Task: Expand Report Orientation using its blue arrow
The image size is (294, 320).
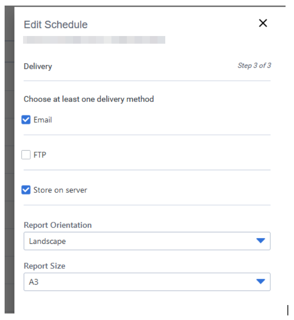Action: (x=261, y=241)
